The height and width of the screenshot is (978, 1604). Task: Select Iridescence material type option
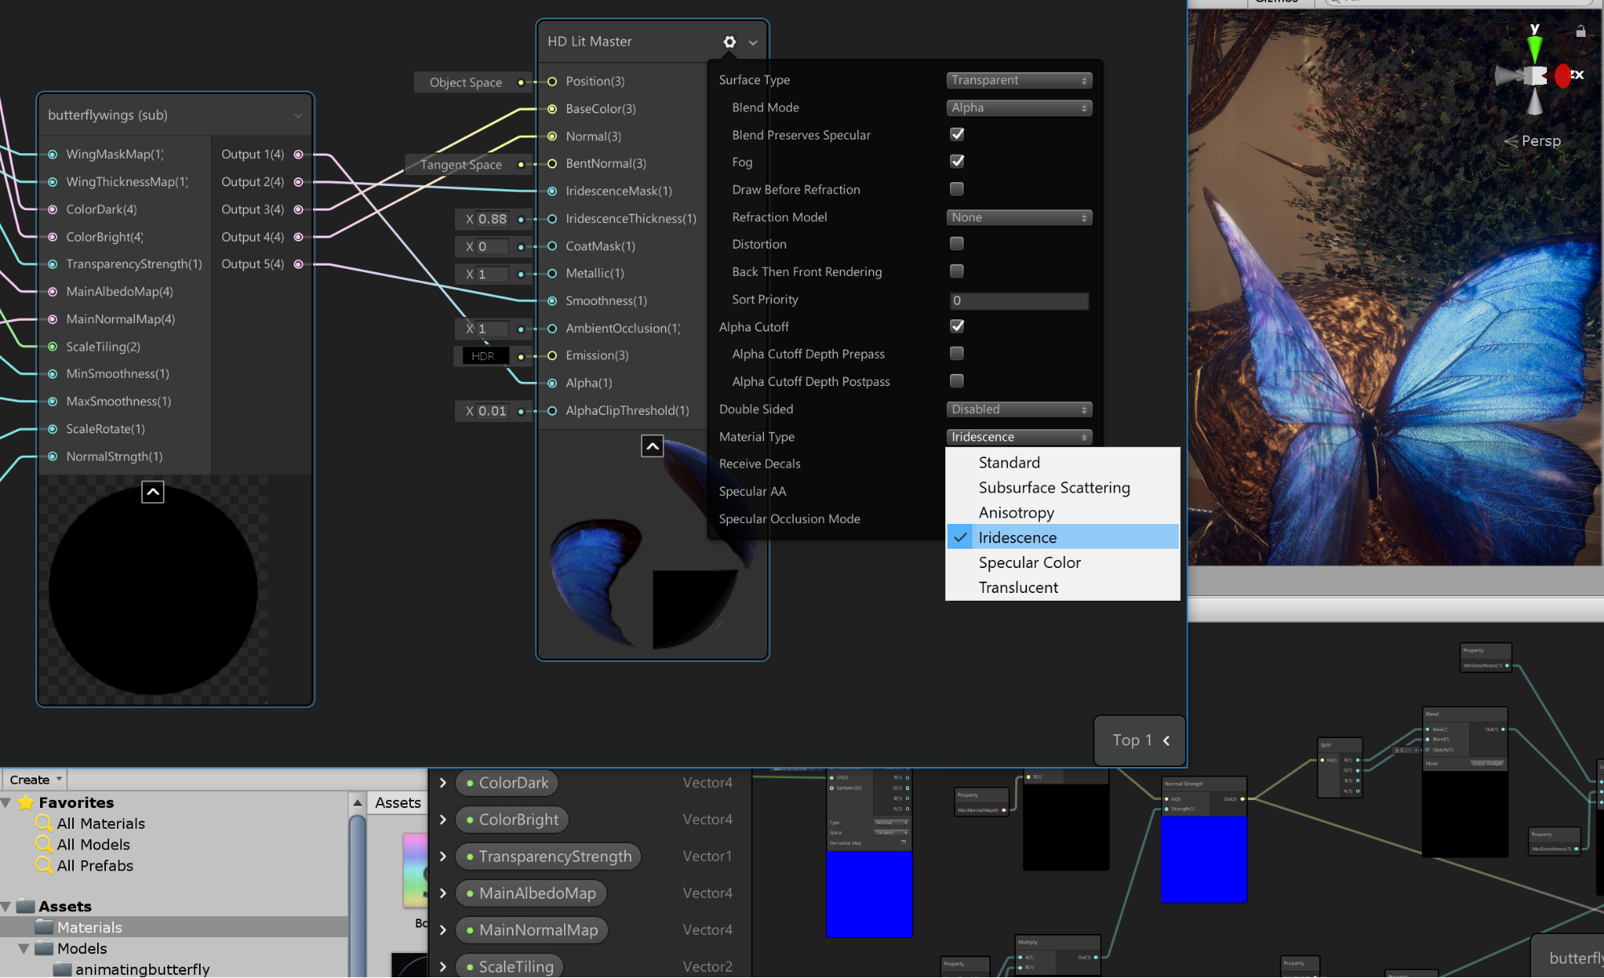(1062, 537)
